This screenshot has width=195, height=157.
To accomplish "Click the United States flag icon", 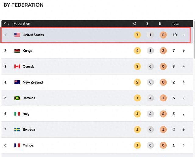I will [17, 35].
